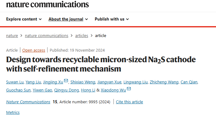Select author Yang Liu
The image size is (216, 121).
(33, 82)
